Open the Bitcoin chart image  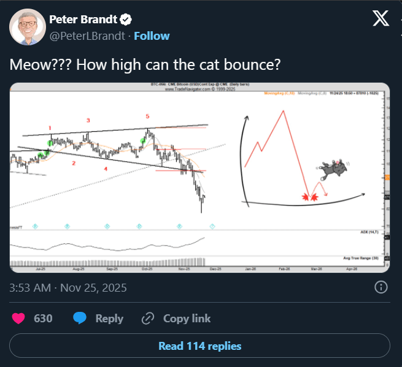123,178
